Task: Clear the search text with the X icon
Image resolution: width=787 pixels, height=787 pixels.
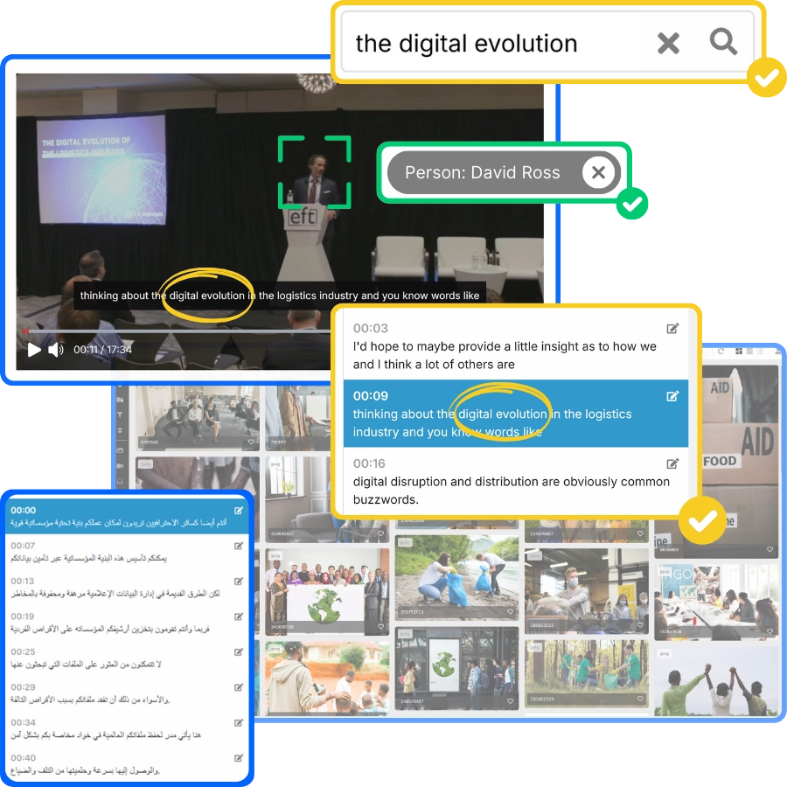Action: pyautogui.click(x=668, y=43)
